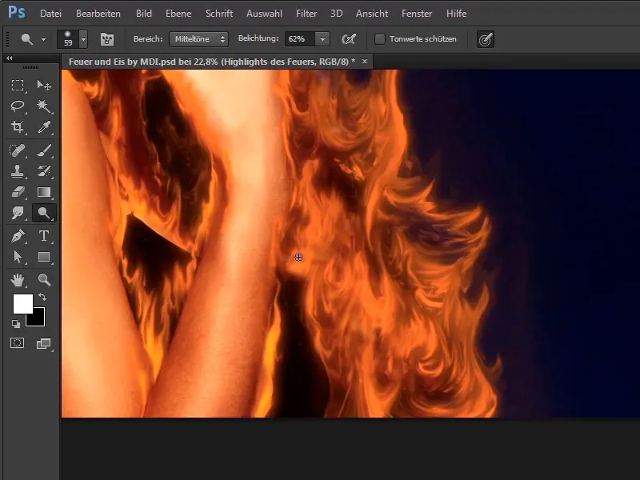The width and height of the screenshot is (640, 480).
Task: Choose the Magic Wand tool
Action: (x=44, y=106)
